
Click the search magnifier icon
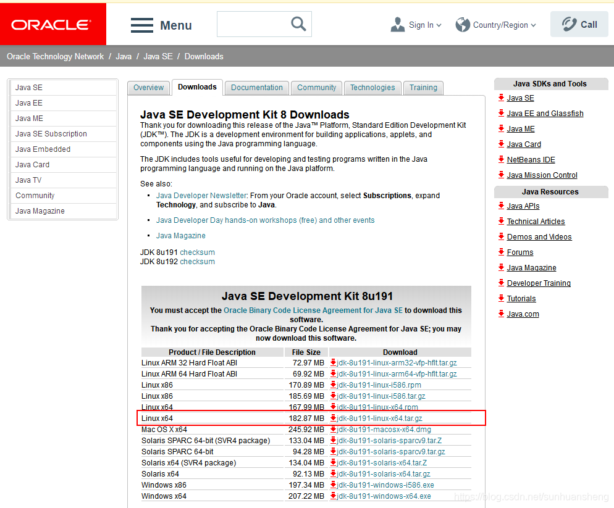click(298, 23)
